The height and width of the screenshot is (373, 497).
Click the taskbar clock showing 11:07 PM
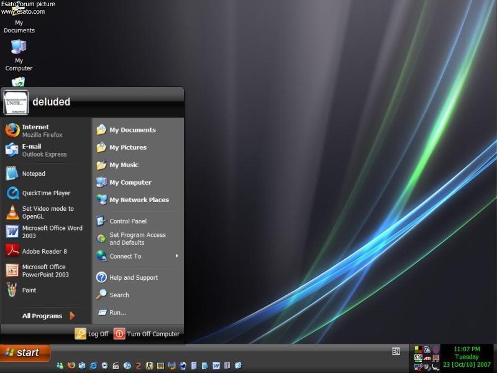click(467, 349)
